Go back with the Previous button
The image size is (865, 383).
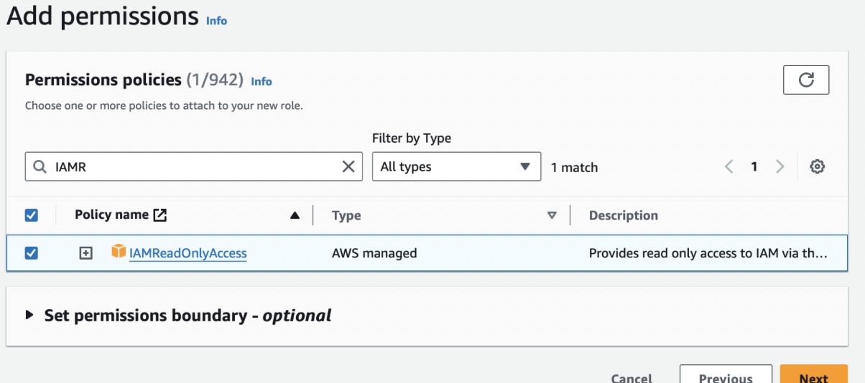tap(726, 377)
